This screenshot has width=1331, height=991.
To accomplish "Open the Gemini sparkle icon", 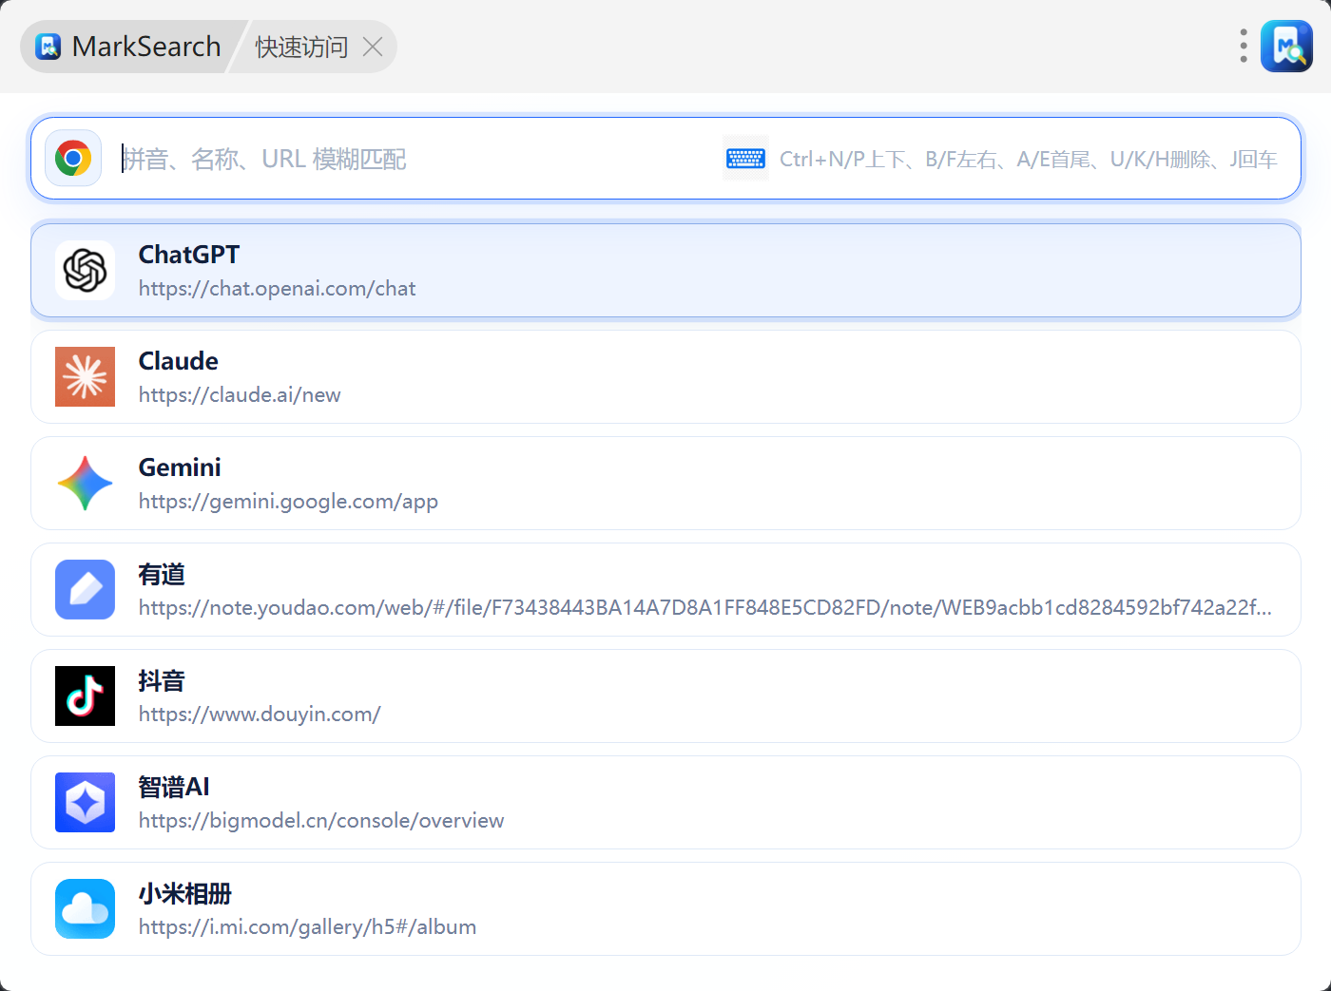I will click(x=85, y=483).
